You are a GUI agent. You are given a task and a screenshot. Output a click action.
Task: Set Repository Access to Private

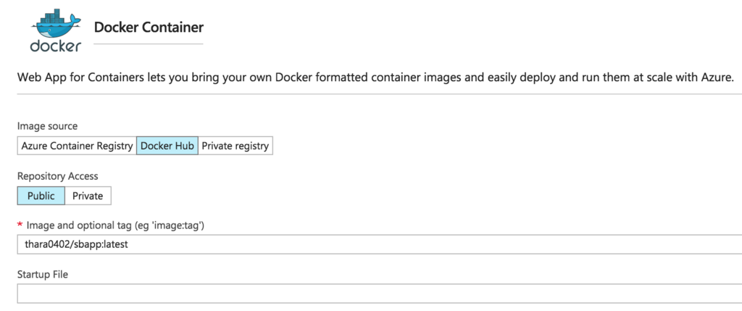coord(88,196)
